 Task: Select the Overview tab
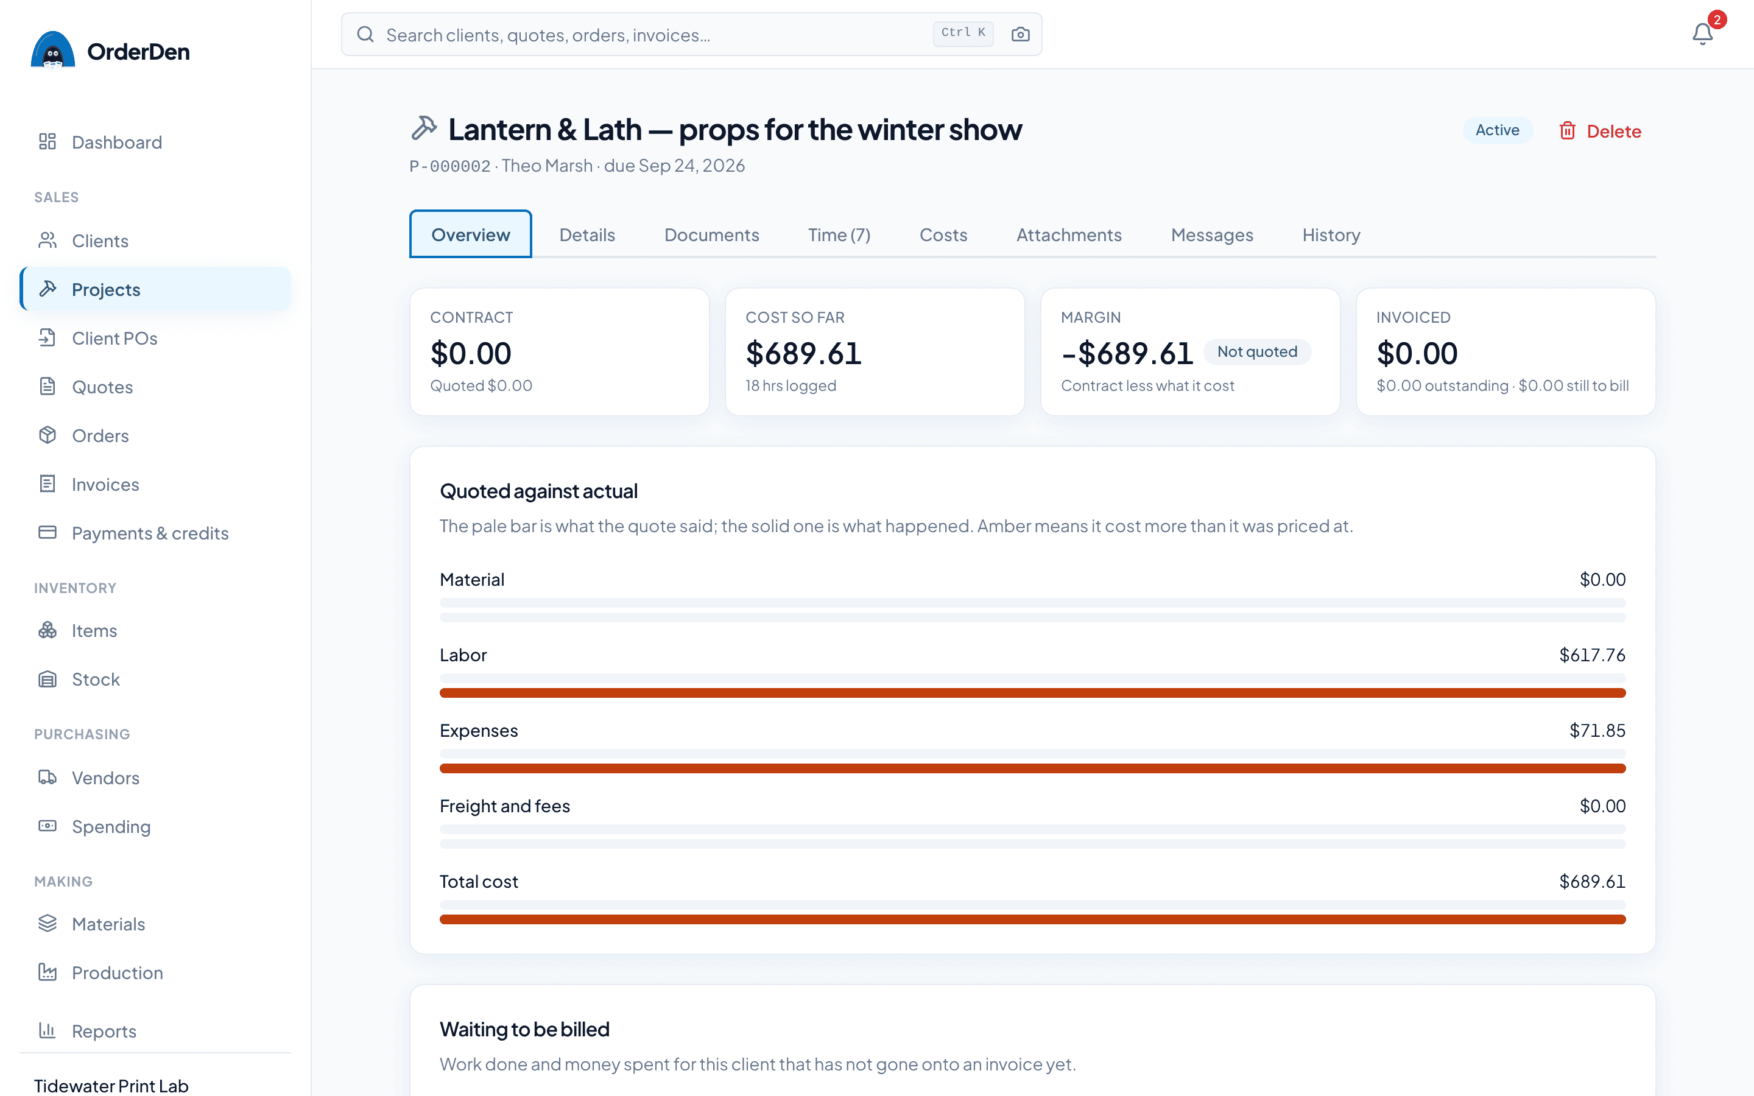tap(470, 235)
